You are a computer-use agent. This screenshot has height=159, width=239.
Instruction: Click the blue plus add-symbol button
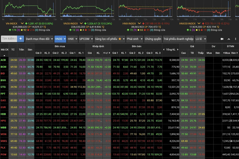pos(20,39)
